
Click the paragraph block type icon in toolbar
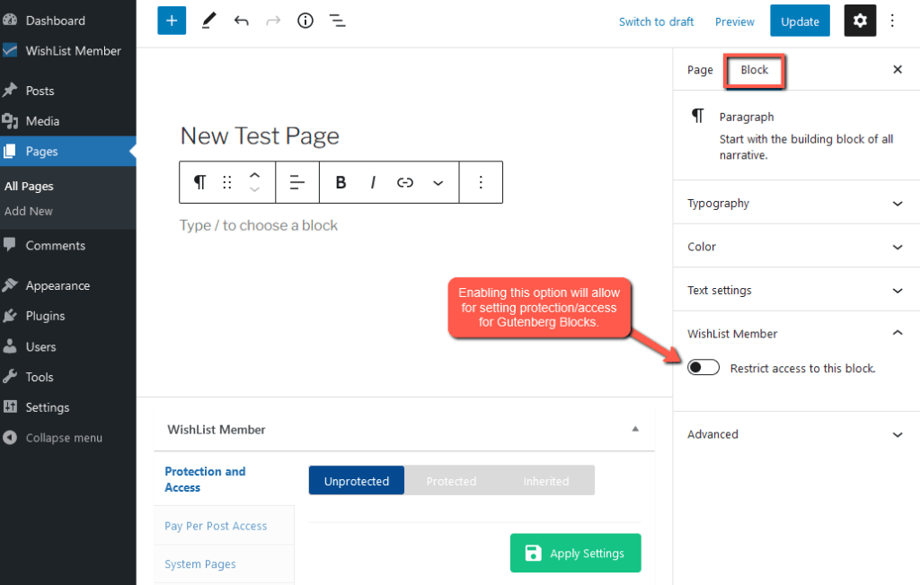coord(200,182)
